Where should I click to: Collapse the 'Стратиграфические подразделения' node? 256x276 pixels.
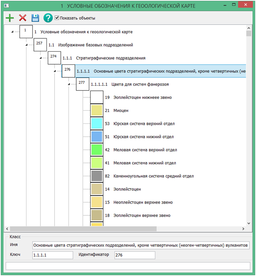pos(40,58)
